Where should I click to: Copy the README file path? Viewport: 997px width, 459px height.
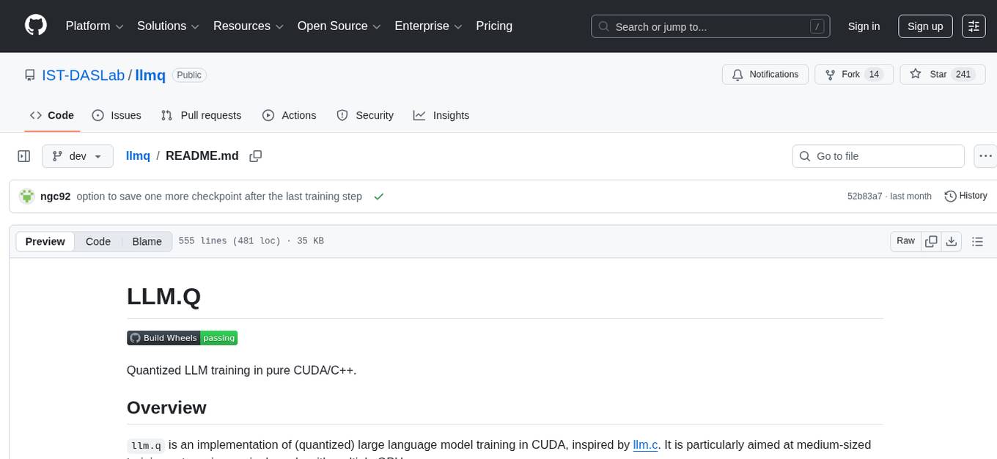(x=255, y=155)
